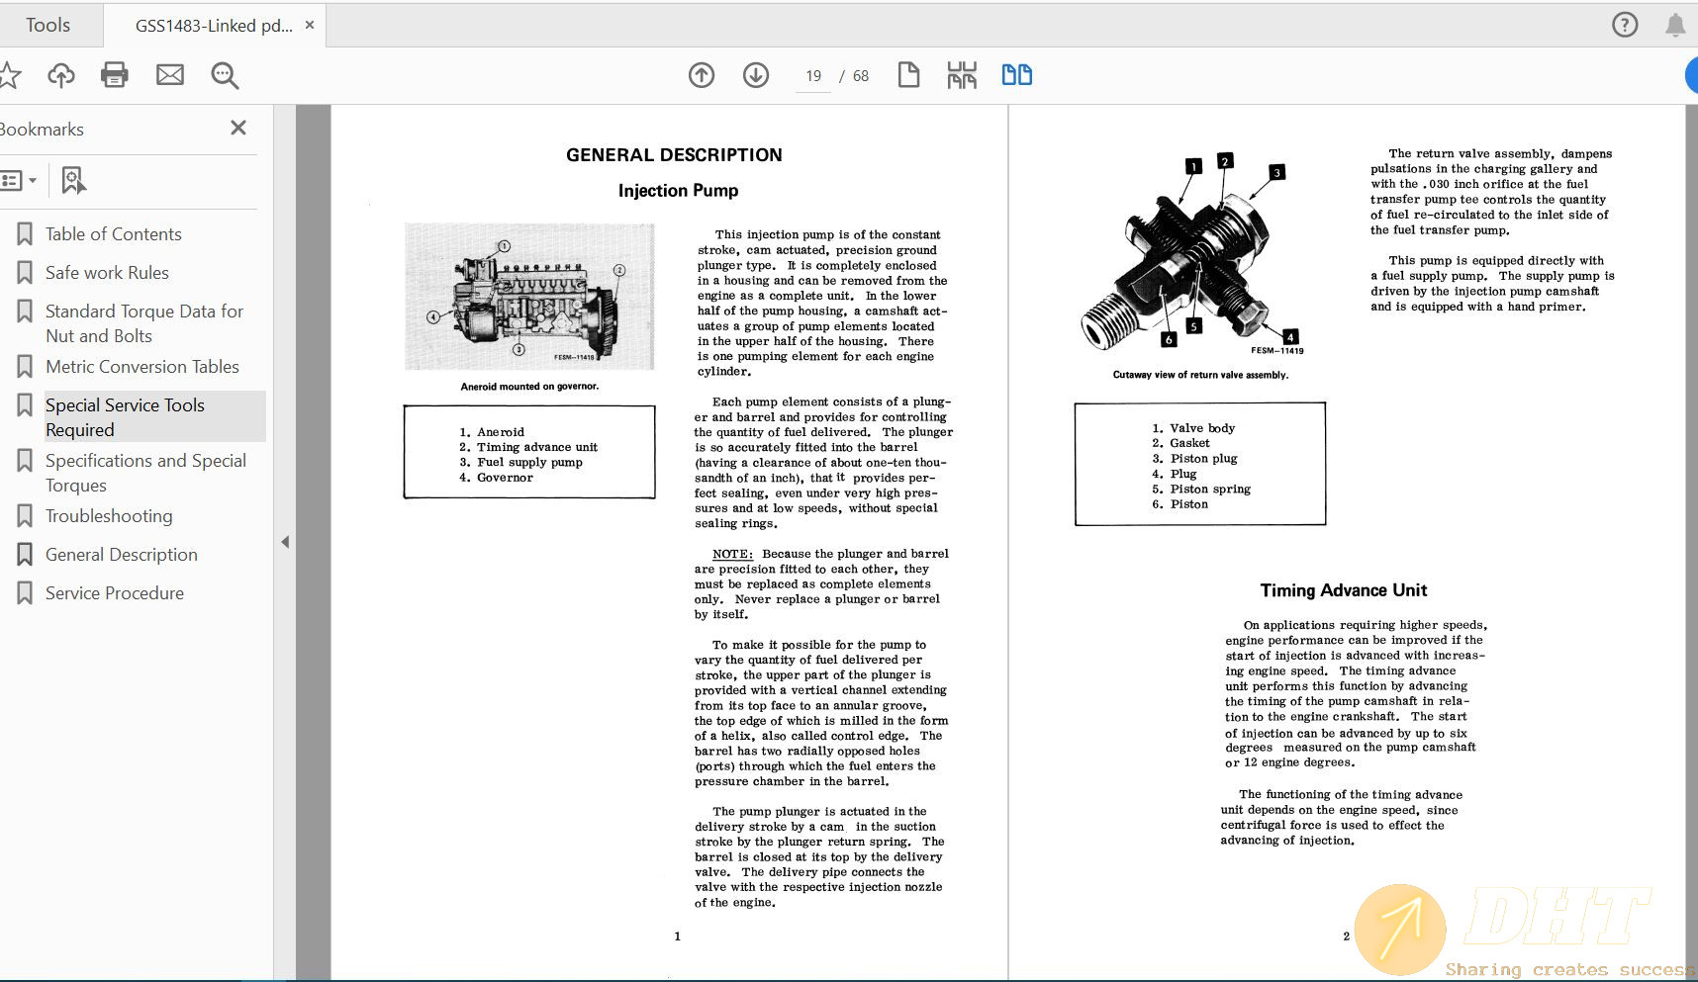Select single page view icon
The height and width of the screenshot is (982, 1698).
pos(908,75)
